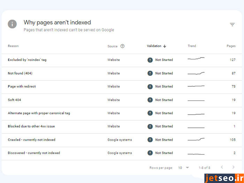Open the rows per page dropdown

tap(183, 168)
